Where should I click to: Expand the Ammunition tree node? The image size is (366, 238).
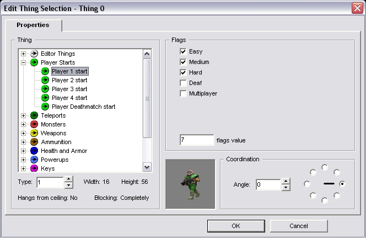coord(23,142)
